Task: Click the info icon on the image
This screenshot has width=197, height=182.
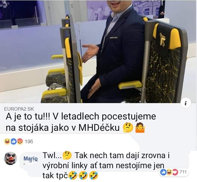Action: point(186,104)
